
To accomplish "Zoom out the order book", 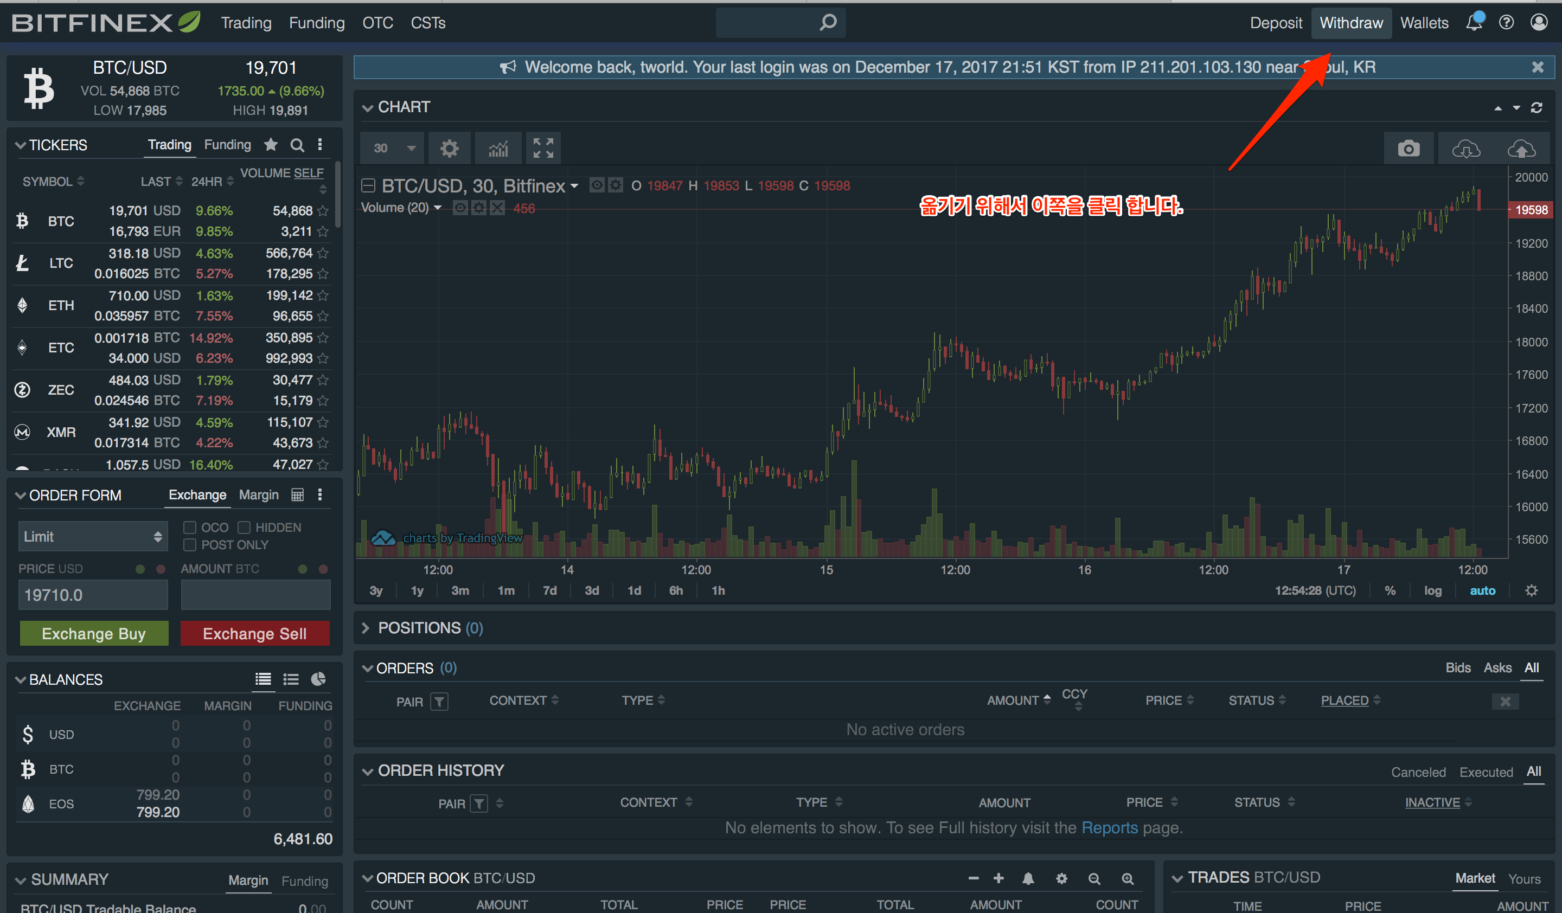I will coord(1094,878).
